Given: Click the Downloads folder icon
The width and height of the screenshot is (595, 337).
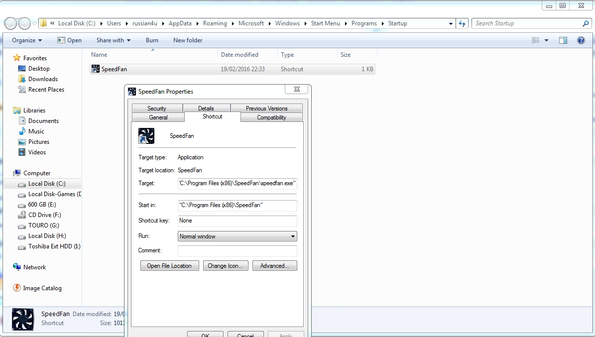Looking at the screenshot, I should pos(22,79).
